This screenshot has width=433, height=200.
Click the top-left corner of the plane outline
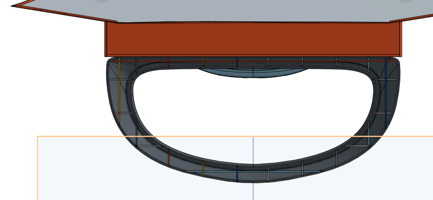point(37,136)
